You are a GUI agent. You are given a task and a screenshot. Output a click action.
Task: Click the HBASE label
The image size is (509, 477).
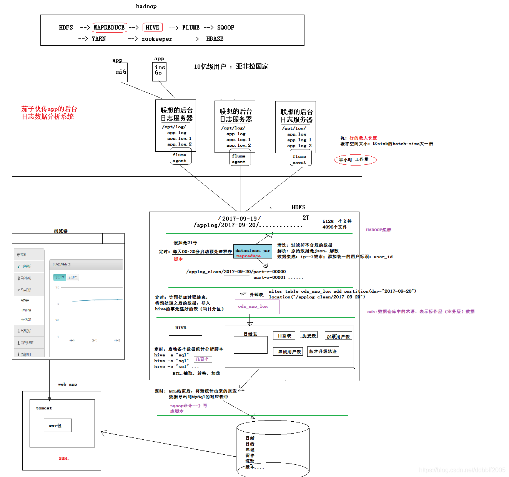pos(215,39)
